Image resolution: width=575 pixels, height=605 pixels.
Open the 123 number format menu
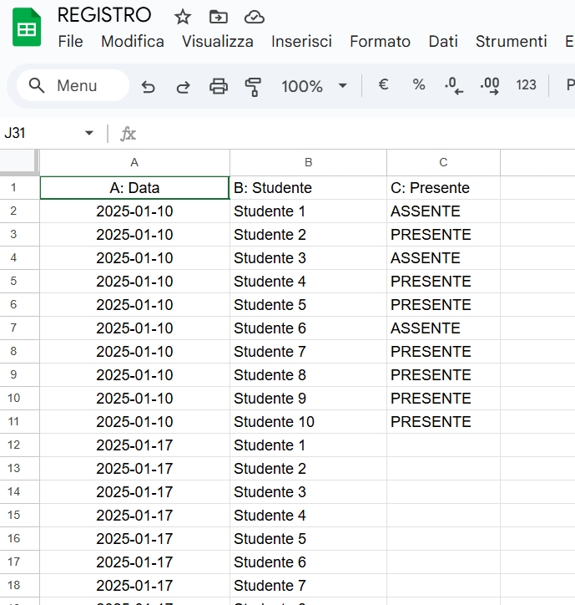[526, 85]
